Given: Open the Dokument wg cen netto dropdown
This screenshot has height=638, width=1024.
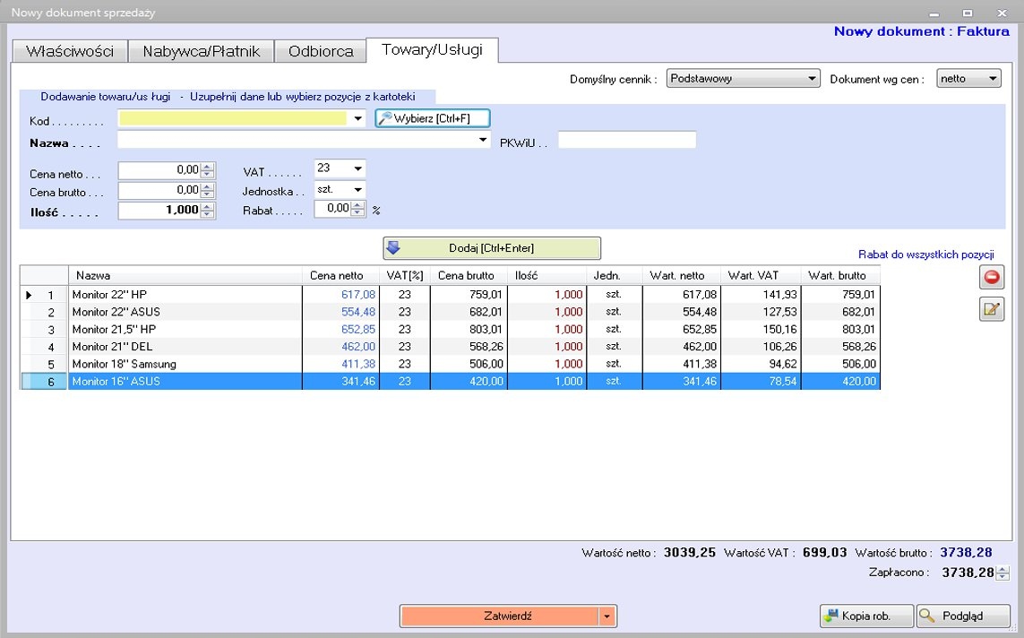Looking at the screenshot, I should (992, 79).
